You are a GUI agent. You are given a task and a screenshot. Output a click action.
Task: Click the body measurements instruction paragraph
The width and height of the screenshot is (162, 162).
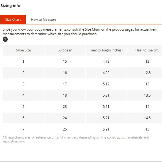[80, 32]
